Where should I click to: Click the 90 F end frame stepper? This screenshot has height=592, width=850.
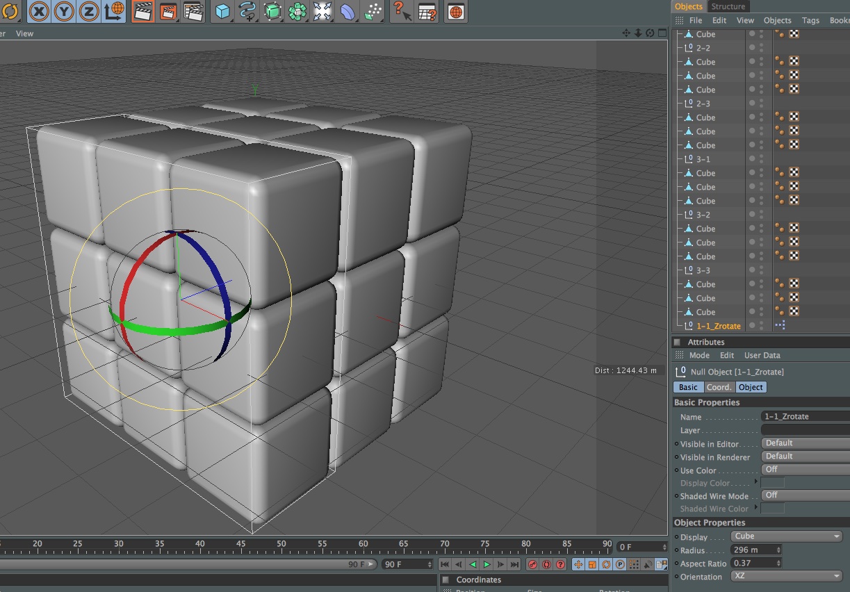430,564
